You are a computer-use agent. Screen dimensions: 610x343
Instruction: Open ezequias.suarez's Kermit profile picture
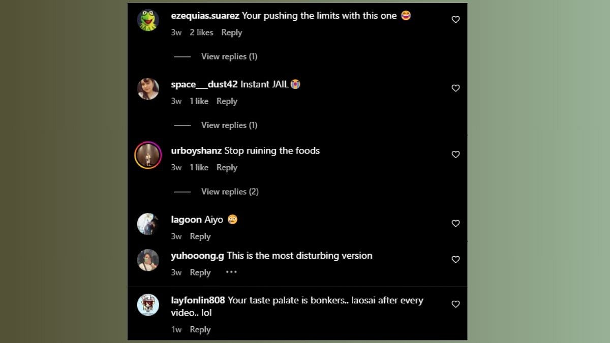point(148,20)
